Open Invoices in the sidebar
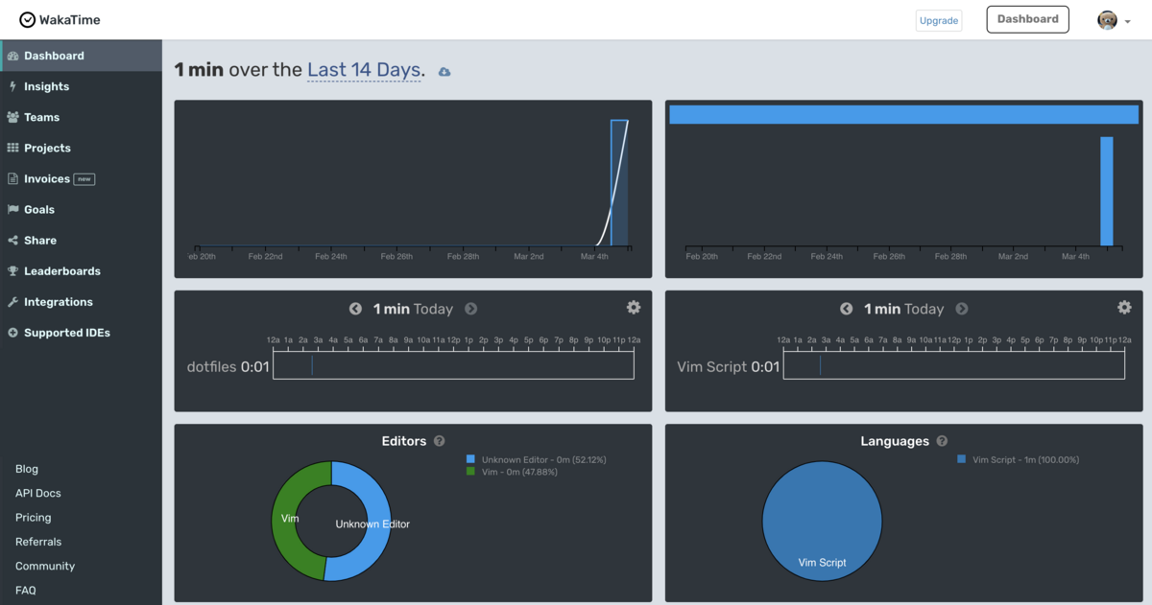Screen dimensions: 1152x605 tap(82, 178)
